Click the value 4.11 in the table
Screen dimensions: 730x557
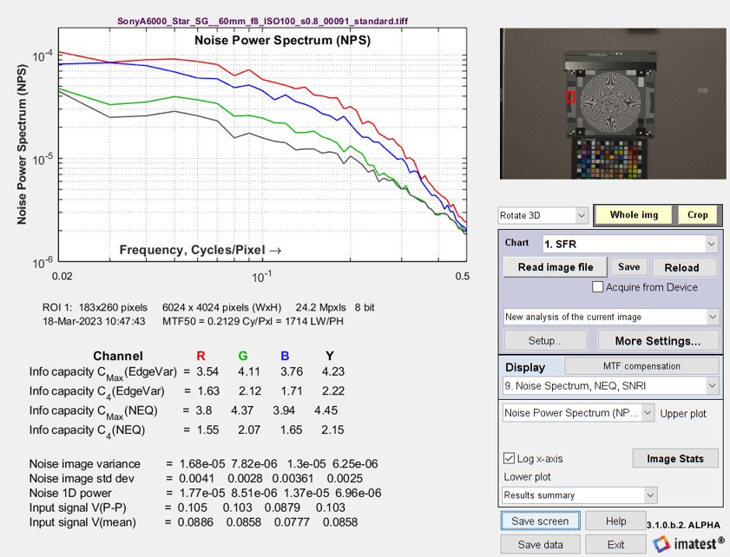pos(249,372)
